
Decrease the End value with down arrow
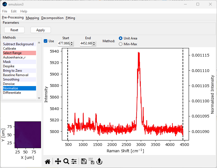[x=94, y=44]
